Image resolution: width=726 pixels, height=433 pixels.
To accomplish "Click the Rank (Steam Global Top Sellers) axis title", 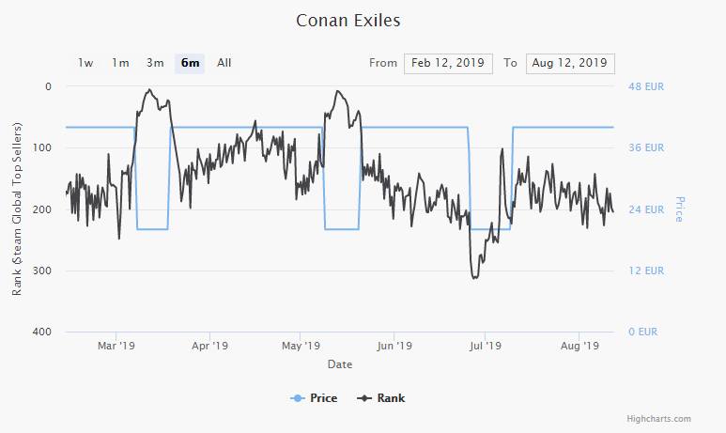I will [x=16, y=209].
